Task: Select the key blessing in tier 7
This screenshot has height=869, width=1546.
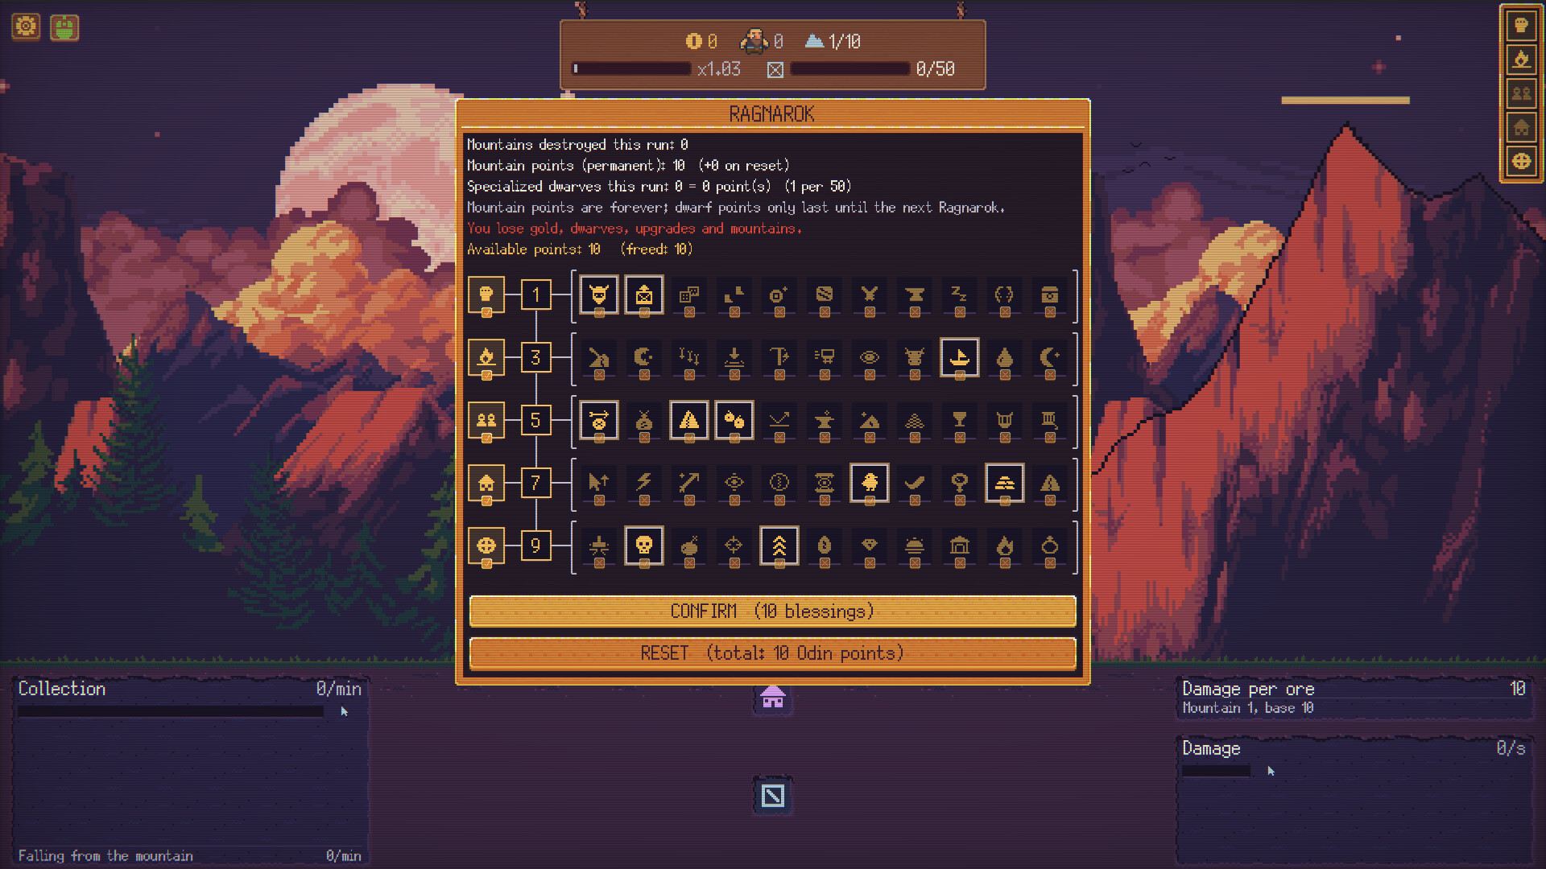Action: [x=960, y=483]
